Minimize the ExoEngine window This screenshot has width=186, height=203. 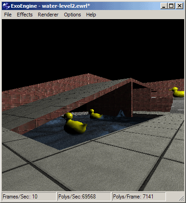tap(164, 6)
